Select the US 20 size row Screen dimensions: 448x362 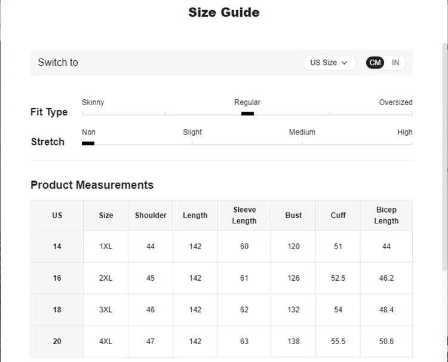coord(57,342)
